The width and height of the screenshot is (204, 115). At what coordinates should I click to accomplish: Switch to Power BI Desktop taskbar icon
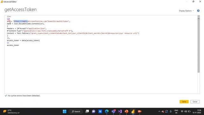click(x=133, y=111)
